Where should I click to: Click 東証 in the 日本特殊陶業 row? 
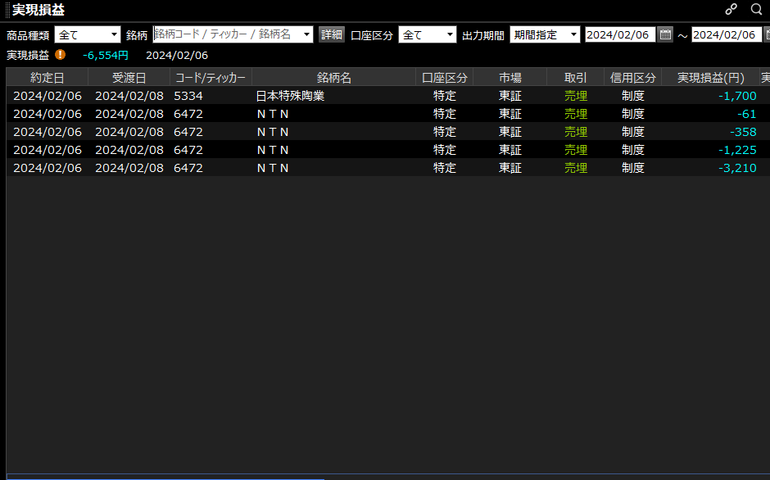[x=510, y=96]
